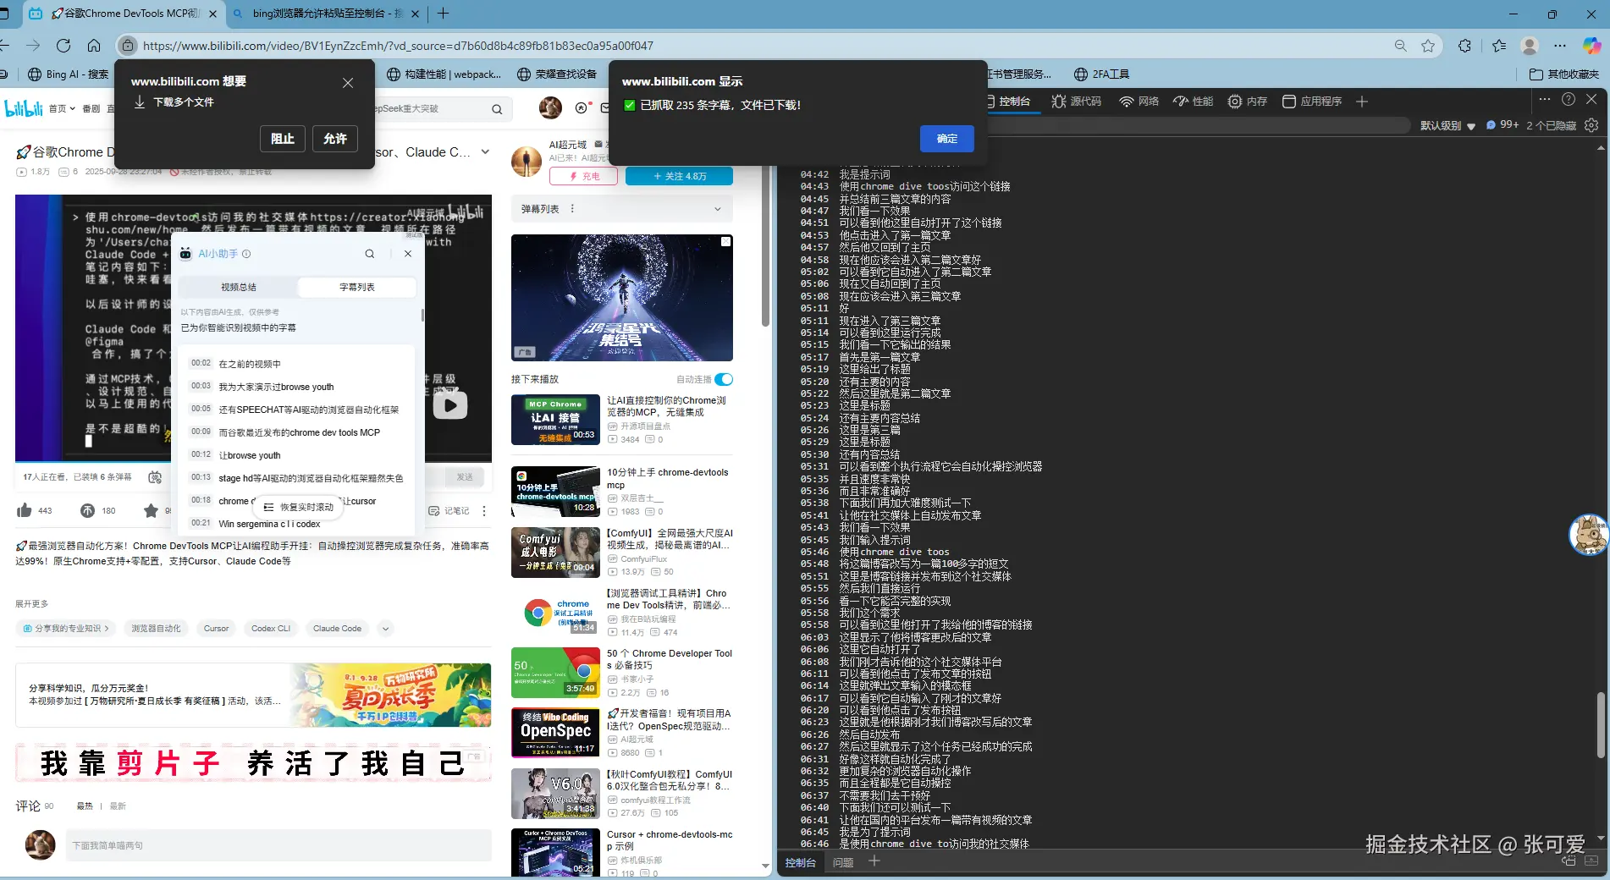Open the browser profile avatar

pyautogui.click(x=1530, y=46)
